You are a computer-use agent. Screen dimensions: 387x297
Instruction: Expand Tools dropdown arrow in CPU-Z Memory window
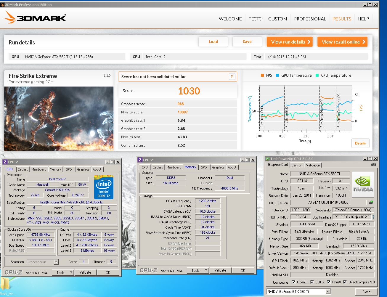206,270
